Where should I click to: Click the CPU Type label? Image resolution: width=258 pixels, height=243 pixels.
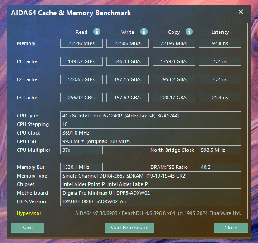pyautogui.click(x=27, y=116)
